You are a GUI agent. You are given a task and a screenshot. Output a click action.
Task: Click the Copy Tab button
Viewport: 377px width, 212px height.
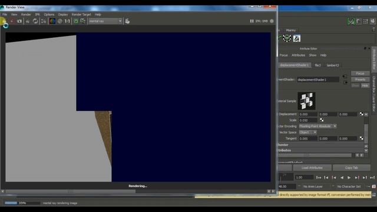pos(351,167)
